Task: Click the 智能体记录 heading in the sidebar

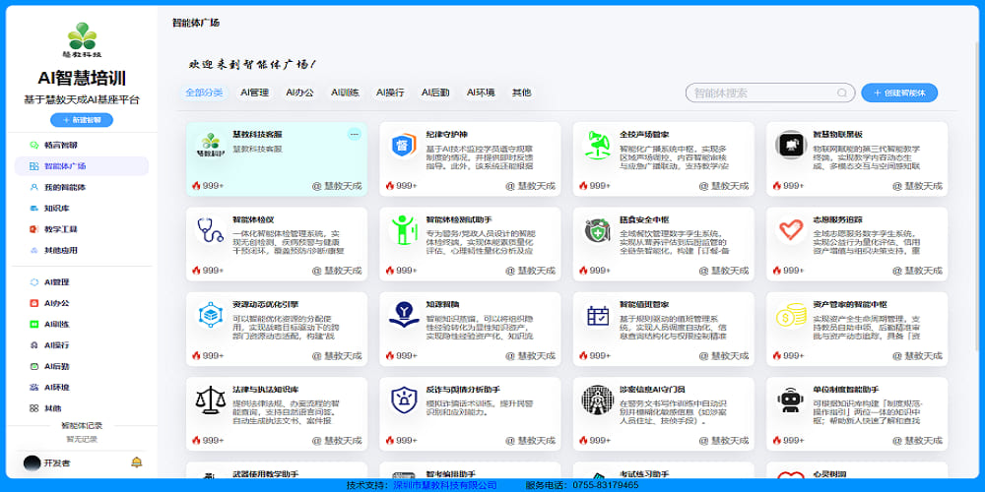Action: (82, 425)
